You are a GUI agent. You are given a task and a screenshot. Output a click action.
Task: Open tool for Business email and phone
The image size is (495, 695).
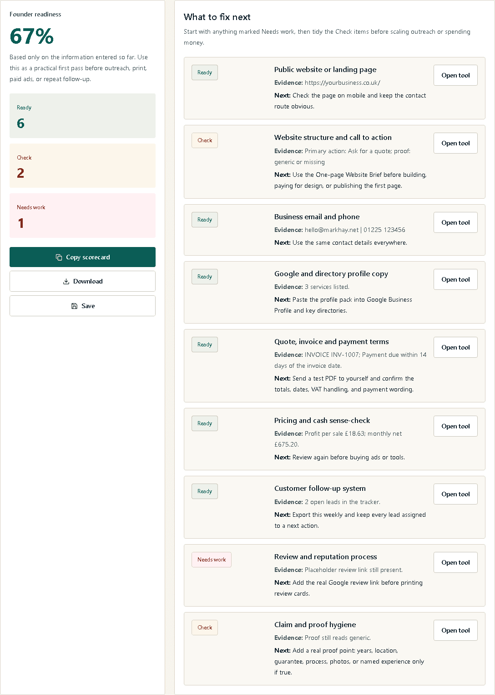[455, 222]
